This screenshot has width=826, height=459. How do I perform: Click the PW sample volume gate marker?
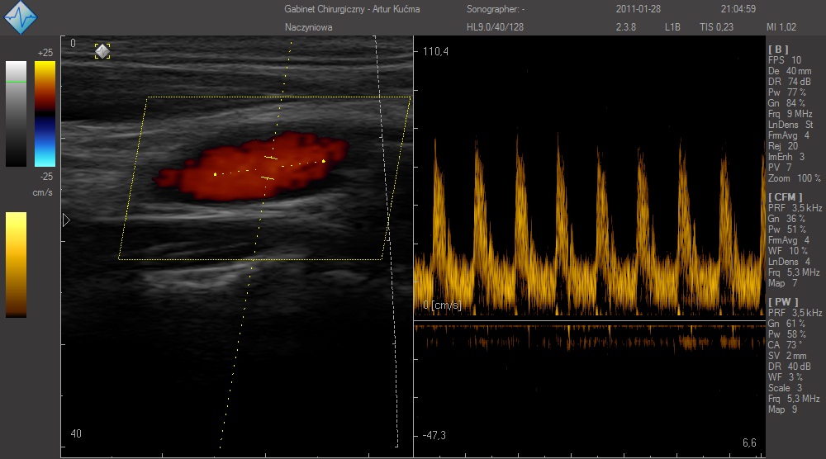(x=270, y=168)
